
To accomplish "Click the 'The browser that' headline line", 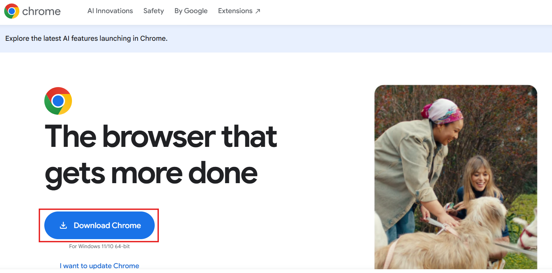I will click(x=161, y=136).
